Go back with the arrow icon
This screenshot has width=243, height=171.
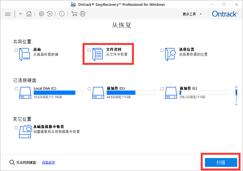[21, 14]
